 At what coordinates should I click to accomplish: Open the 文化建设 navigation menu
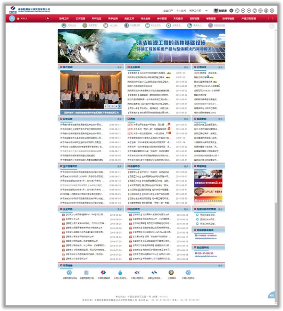178,18
